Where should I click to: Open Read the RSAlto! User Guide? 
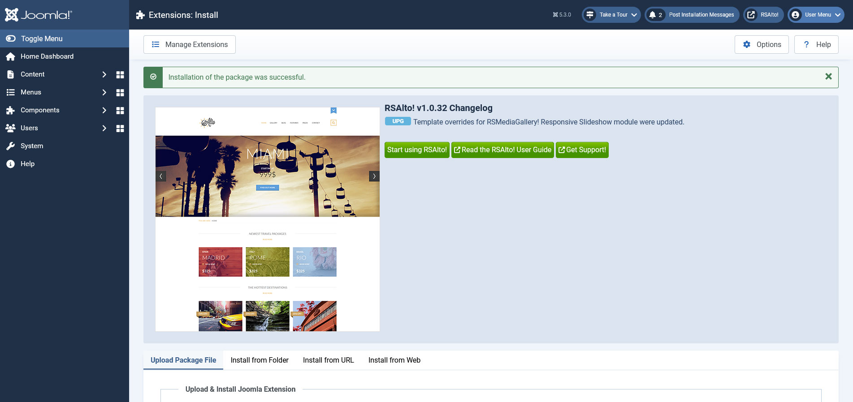tap(502, 150)
